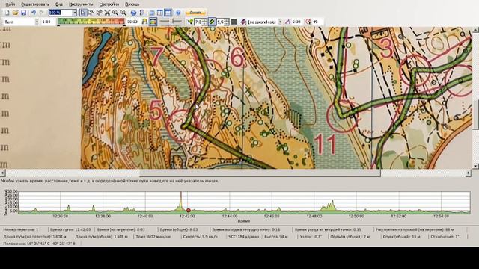Image resolution: width=479 pixels, height=269 pixels.
Task: Select the adjust route tool icon
Action: (x=91, y=13)
